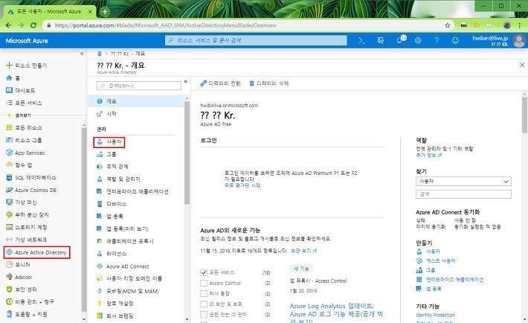Bookmark this page with star icon
This screenshot has height=323, width=528.
pyautogui.click(x=448, y=25)
